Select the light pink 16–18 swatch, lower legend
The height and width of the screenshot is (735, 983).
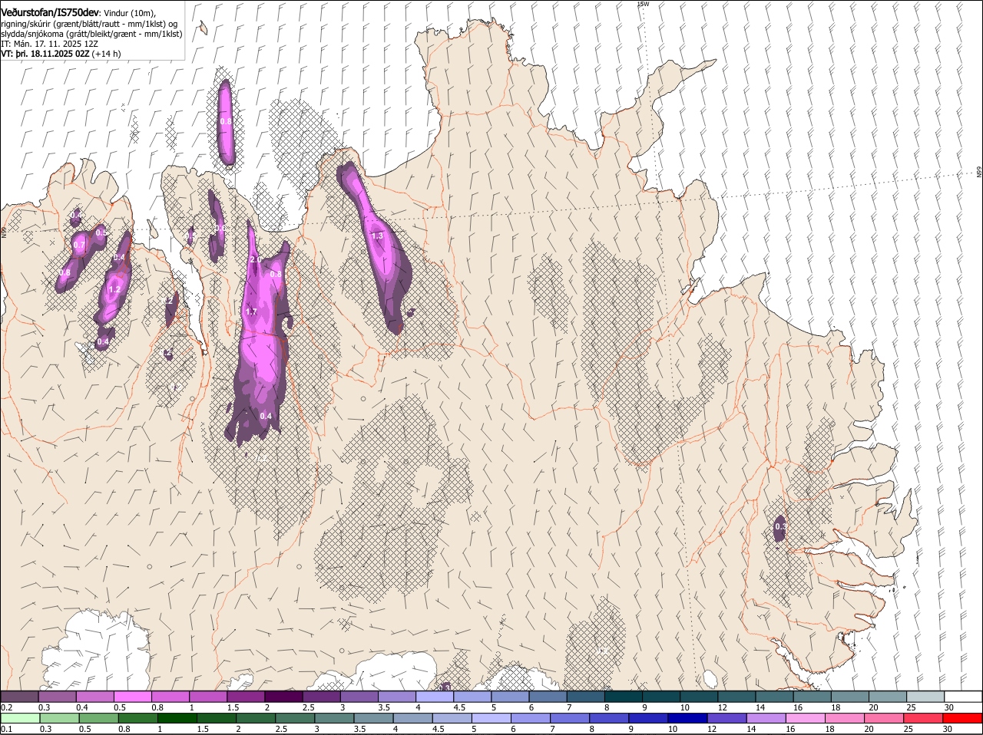[805, 718]
